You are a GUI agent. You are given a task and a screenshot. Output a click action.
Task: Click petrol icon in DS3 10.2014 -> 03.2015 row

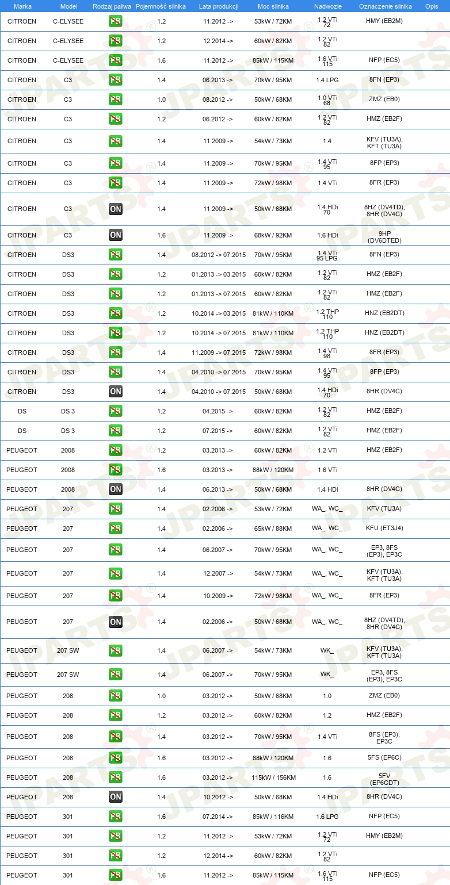115,313
